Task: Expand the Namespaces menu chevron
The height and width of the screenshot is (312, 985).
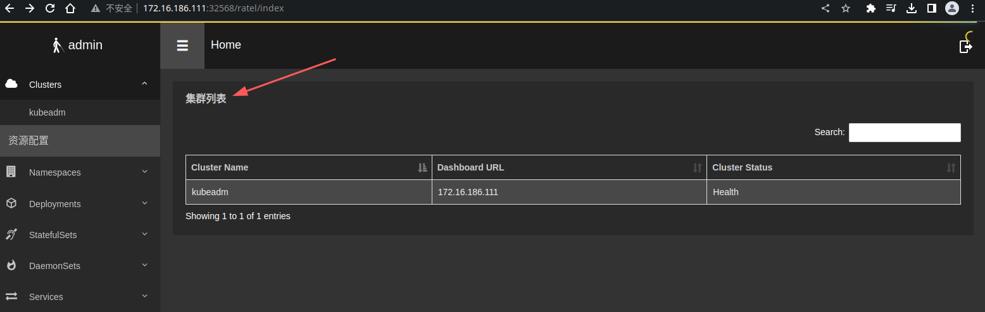Action: coord(144,172)
